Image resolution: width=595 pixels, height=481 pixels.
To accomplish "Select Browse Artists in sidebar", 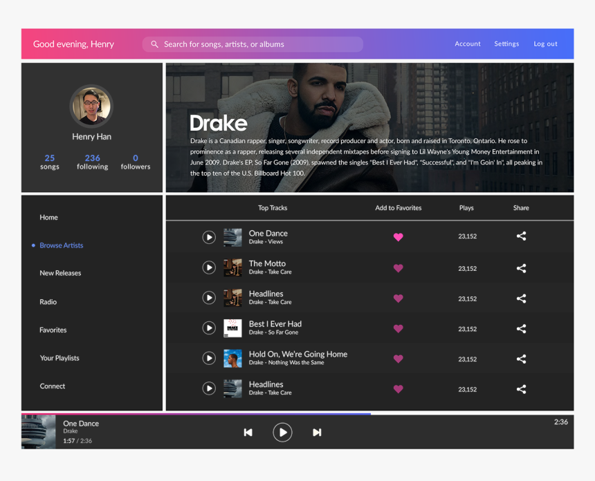I will tap(61, 245).
